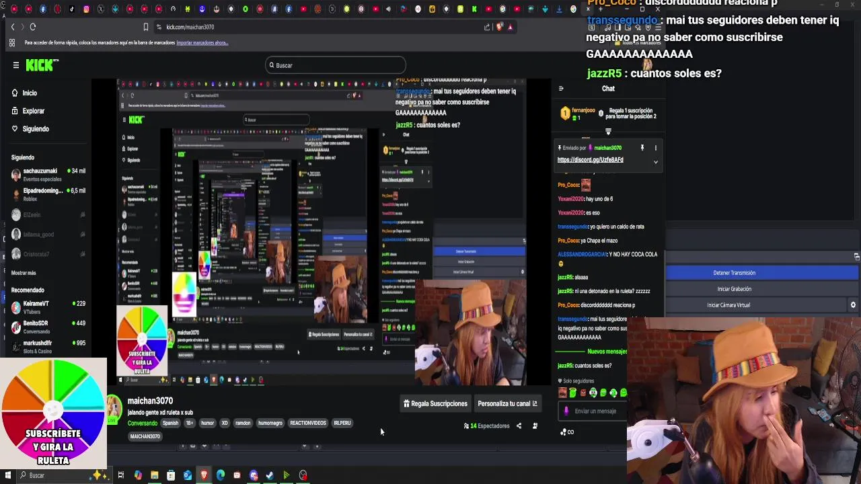
Task: Click Iniciar Grabación in OBS
Action: 762,289
